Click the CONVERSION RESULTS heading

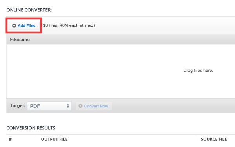(x=31, y=128)
